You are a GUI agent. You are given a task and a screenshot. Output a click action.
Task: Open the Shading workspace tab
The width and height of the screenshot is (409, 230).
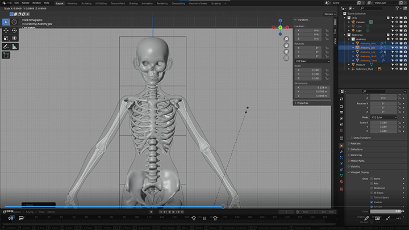click(133, 3)
